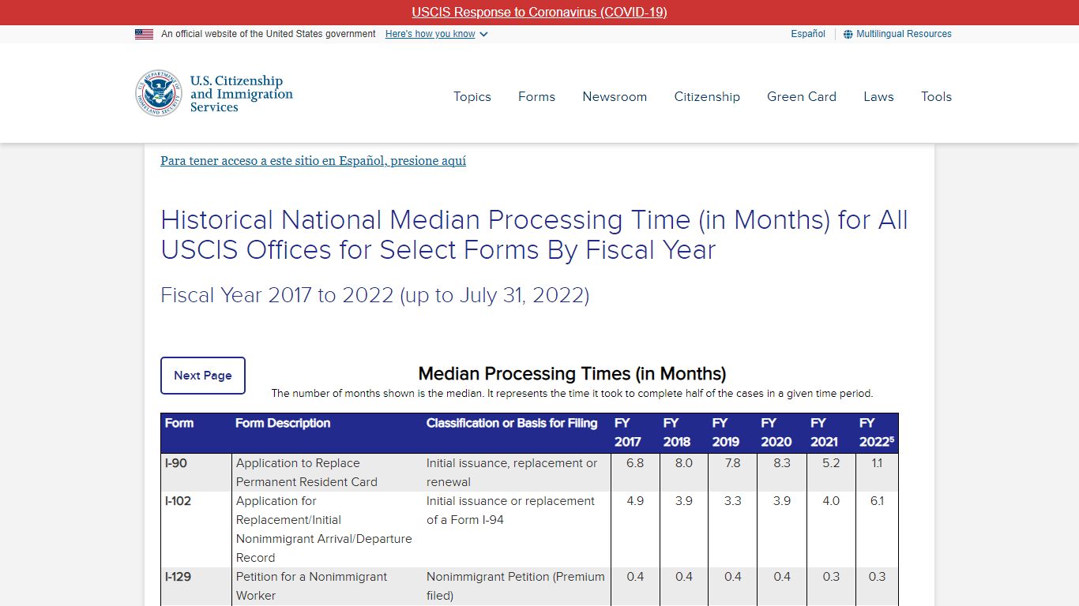Click the FY 2017 column header
This screenshot has height=606, width=1079.
point(635,432)
